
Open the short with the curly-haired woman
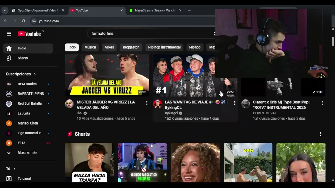195,162
